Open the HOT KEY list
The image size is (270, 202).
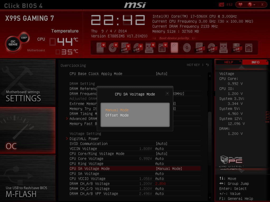[x=193, y=65]
